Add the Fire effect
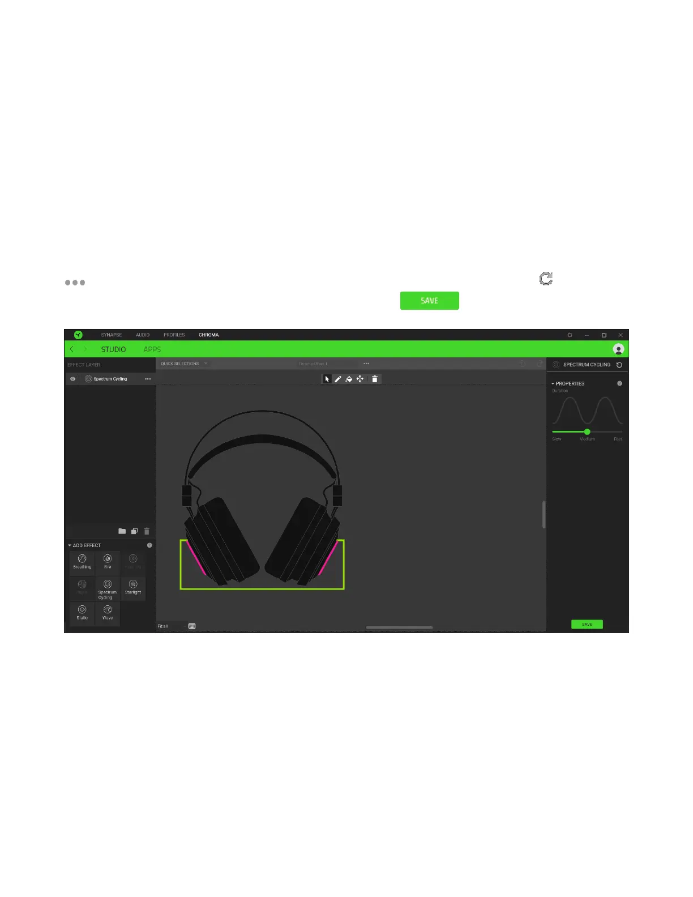 (x=108, y=562)
